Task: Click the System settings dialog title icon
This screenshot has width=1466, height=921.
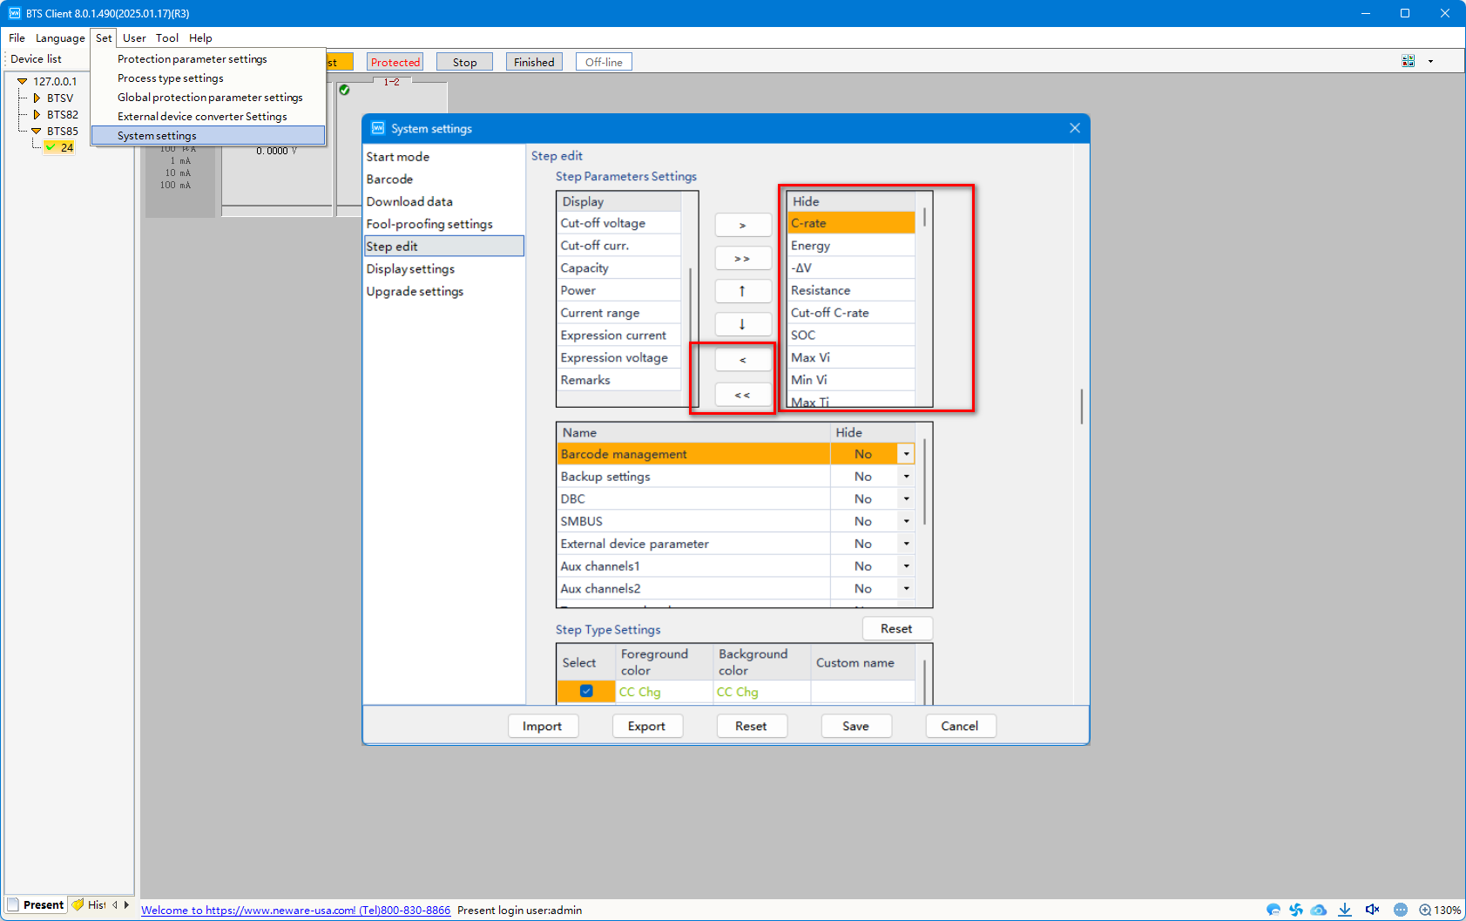Action: (x=378, y=128)
